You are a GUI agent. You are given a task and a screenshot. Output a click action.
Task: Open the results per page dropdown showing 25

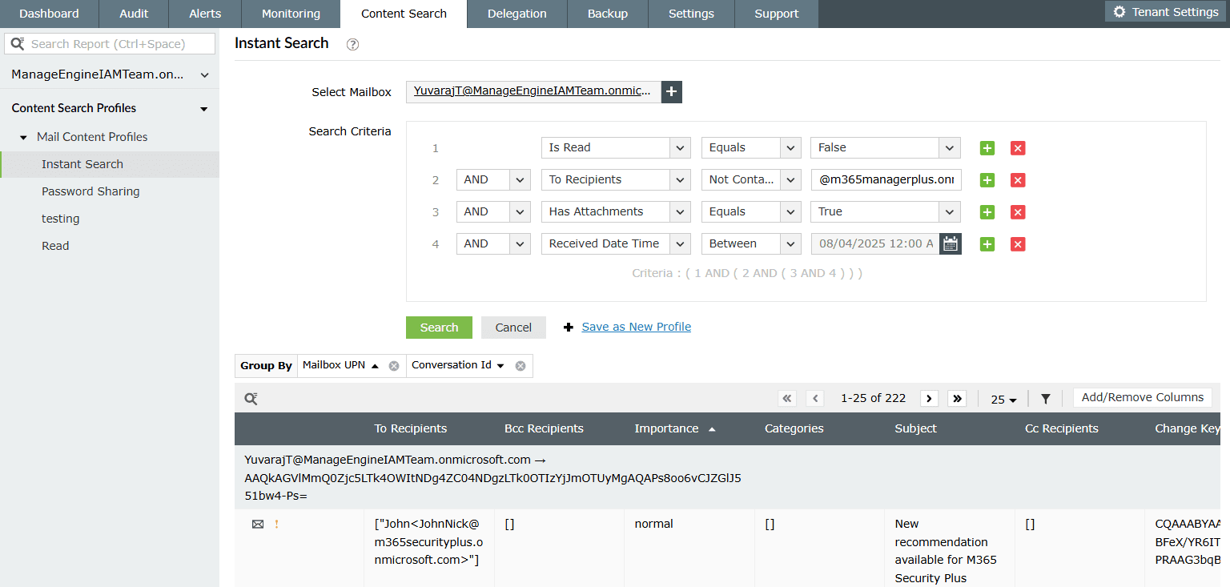point(1003,398)
